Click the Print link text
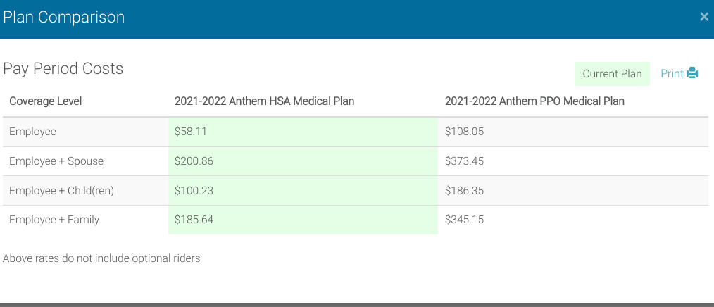This screenshot has height=307, width=714. [672, 74]
